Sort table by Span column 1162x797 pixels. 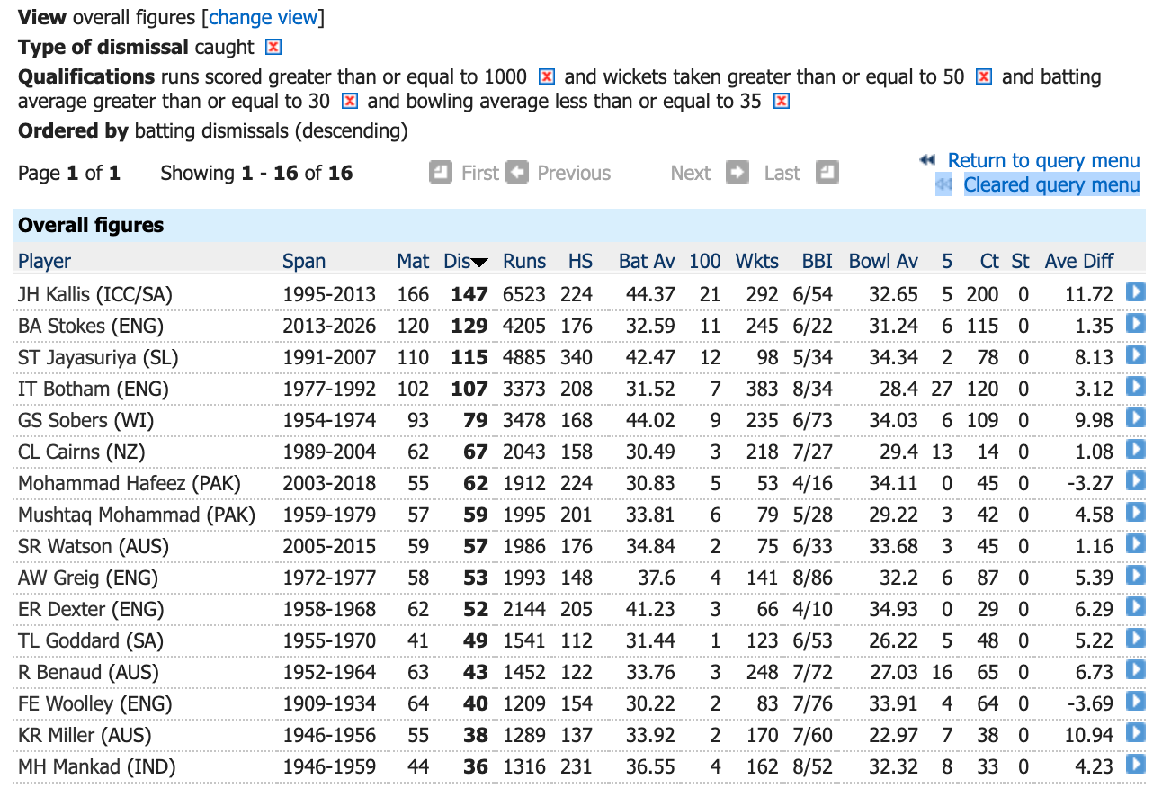[x=303, y=261]
